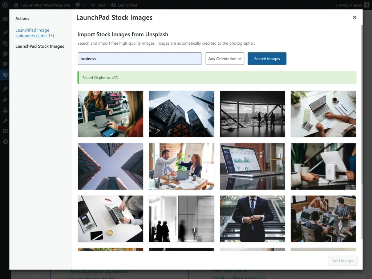Open the LaunchPad Image Uploaders link
Viewport: 372px width, 279px height.
[35, 33]
